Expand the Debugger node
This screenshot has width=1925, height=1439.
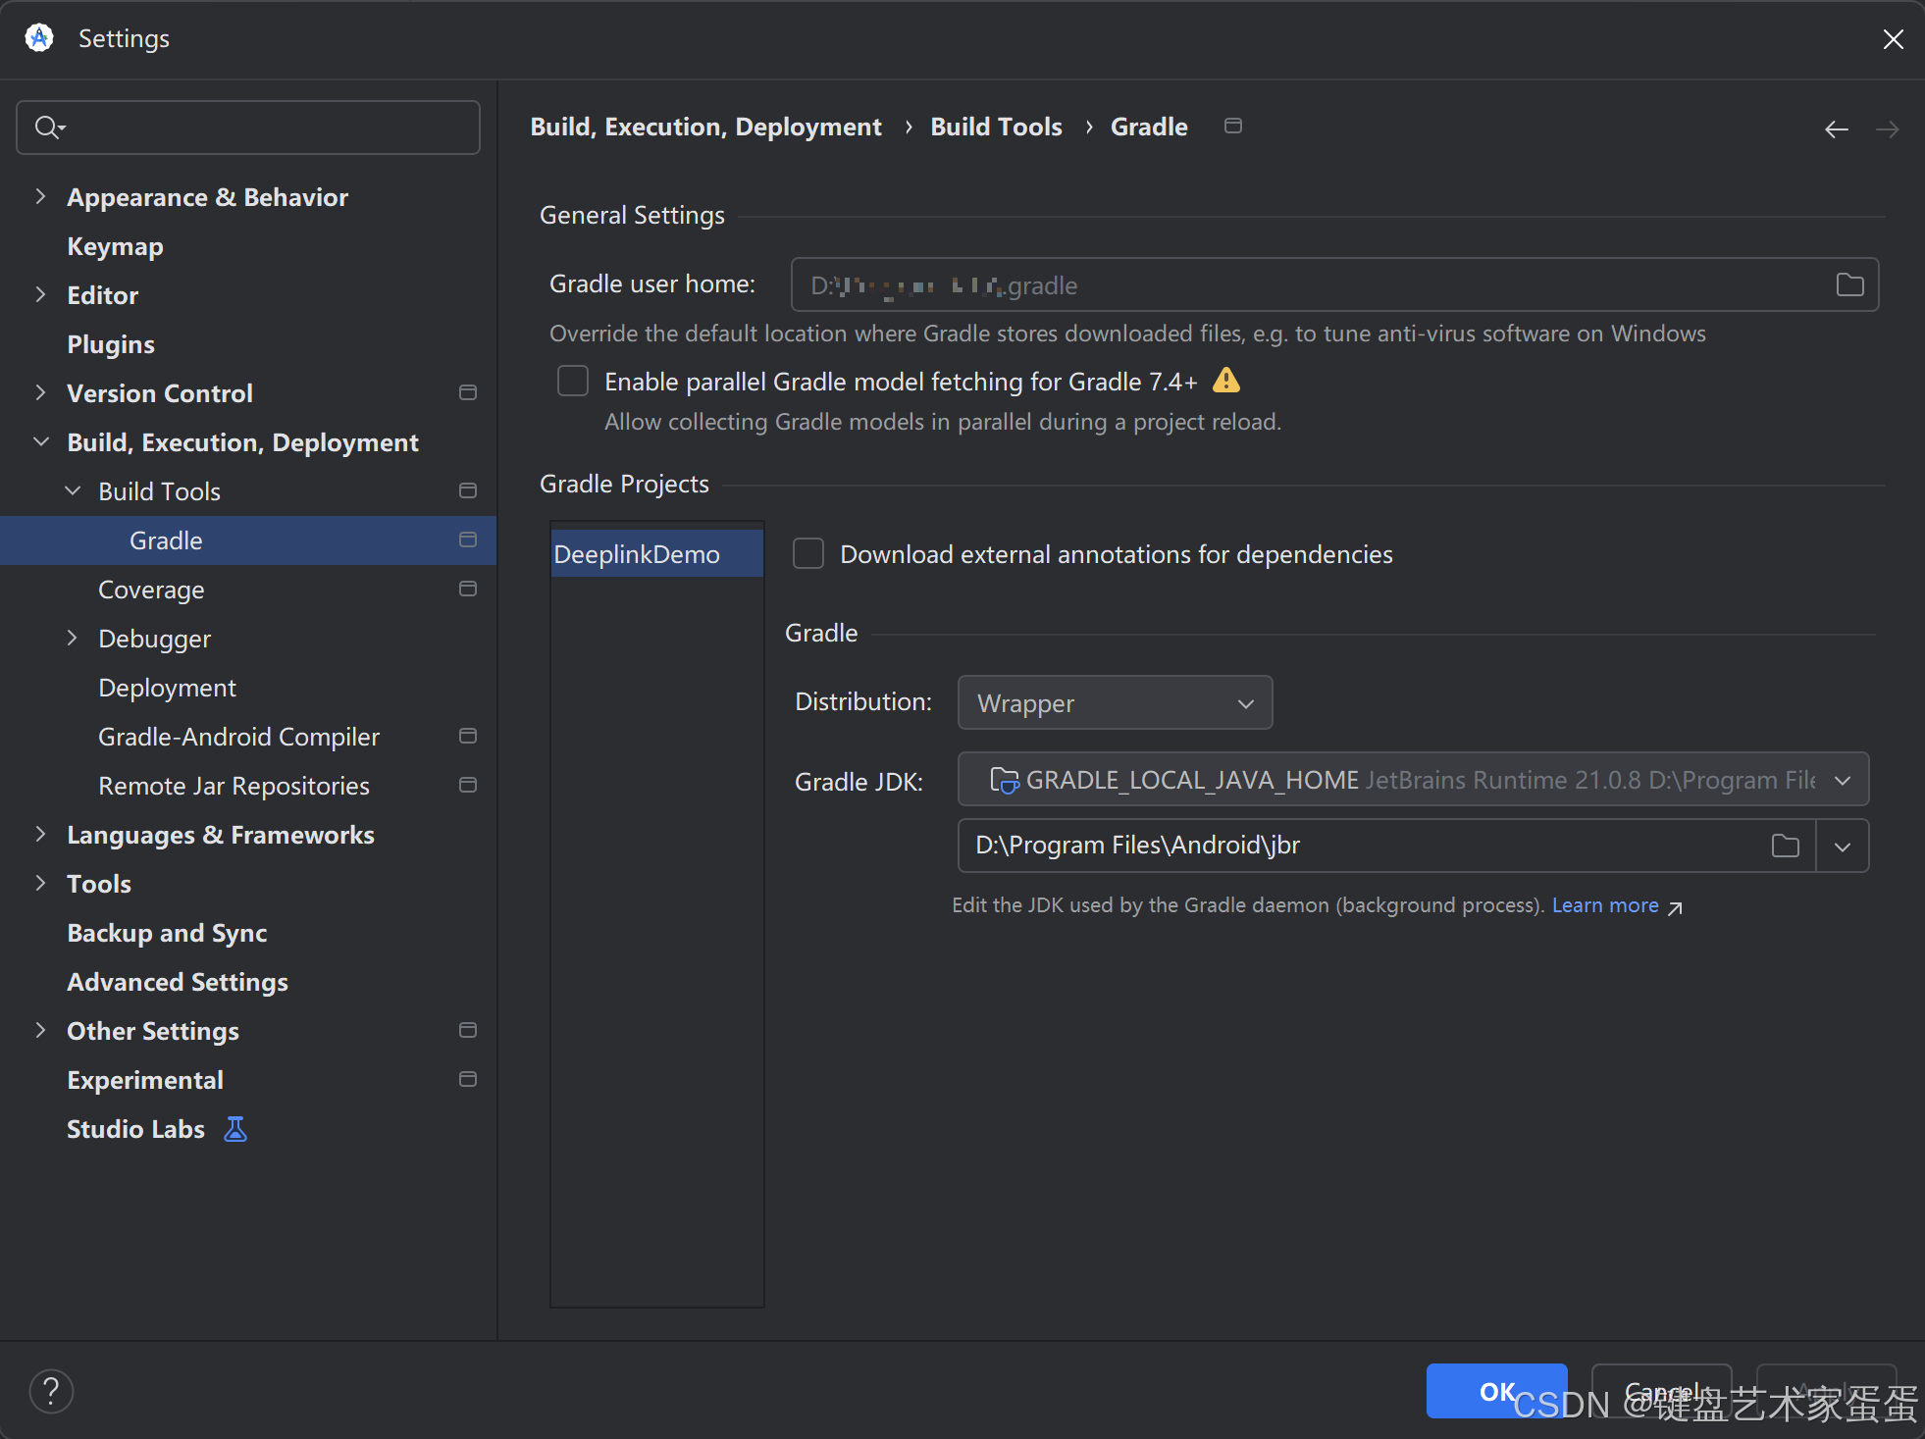[x=73, y=638]
